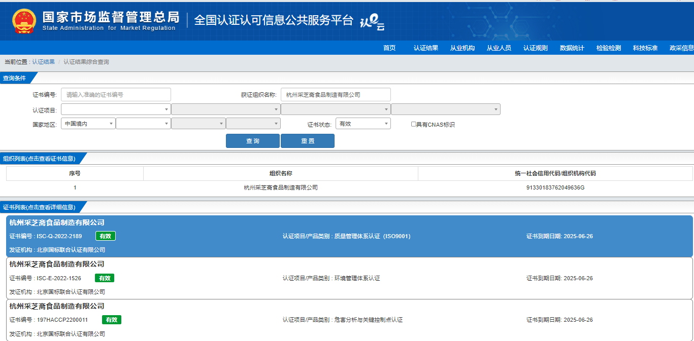Image resolution: width=694 pixels, height=341 pixels.
Task: Click the 认证结果 breadcrumb link
Action: click(44, 62)
